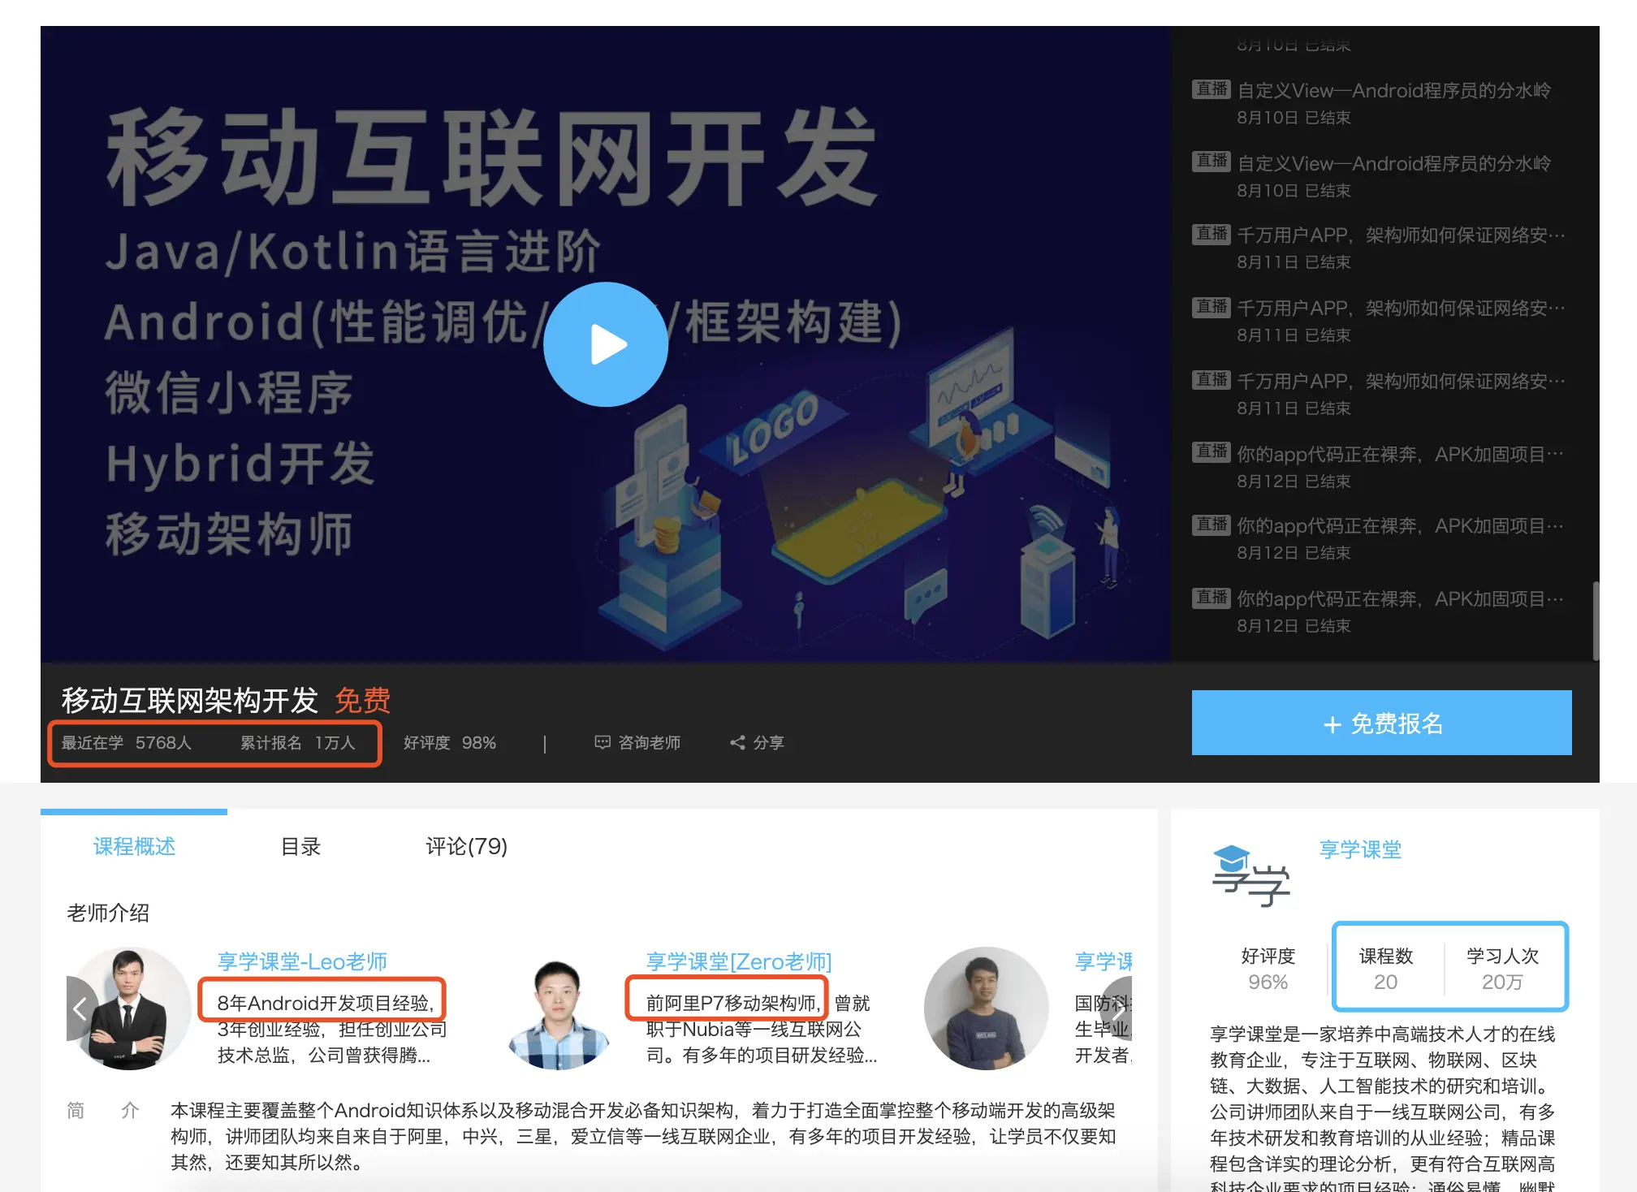Open last 你的app代码正在裸奔 lesson entry
This screenshot has width=1637, height=1192.
pyautogui.click(x=1400, y=599)
